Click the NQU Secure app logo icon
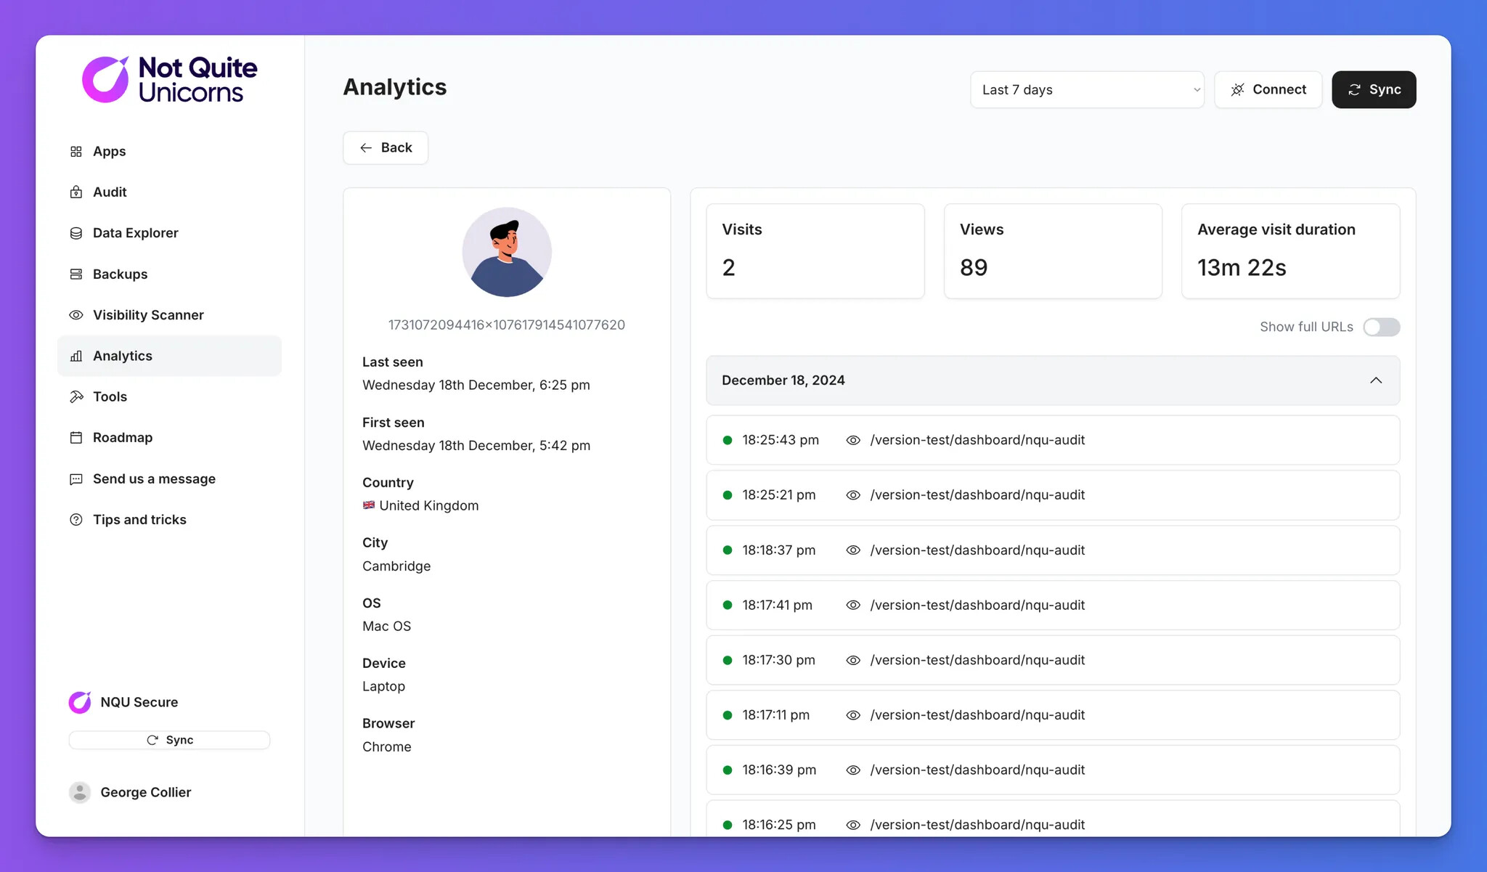The height and width of the screenshot is (872, 1487). pyautogui.click(x=80, y=702)
